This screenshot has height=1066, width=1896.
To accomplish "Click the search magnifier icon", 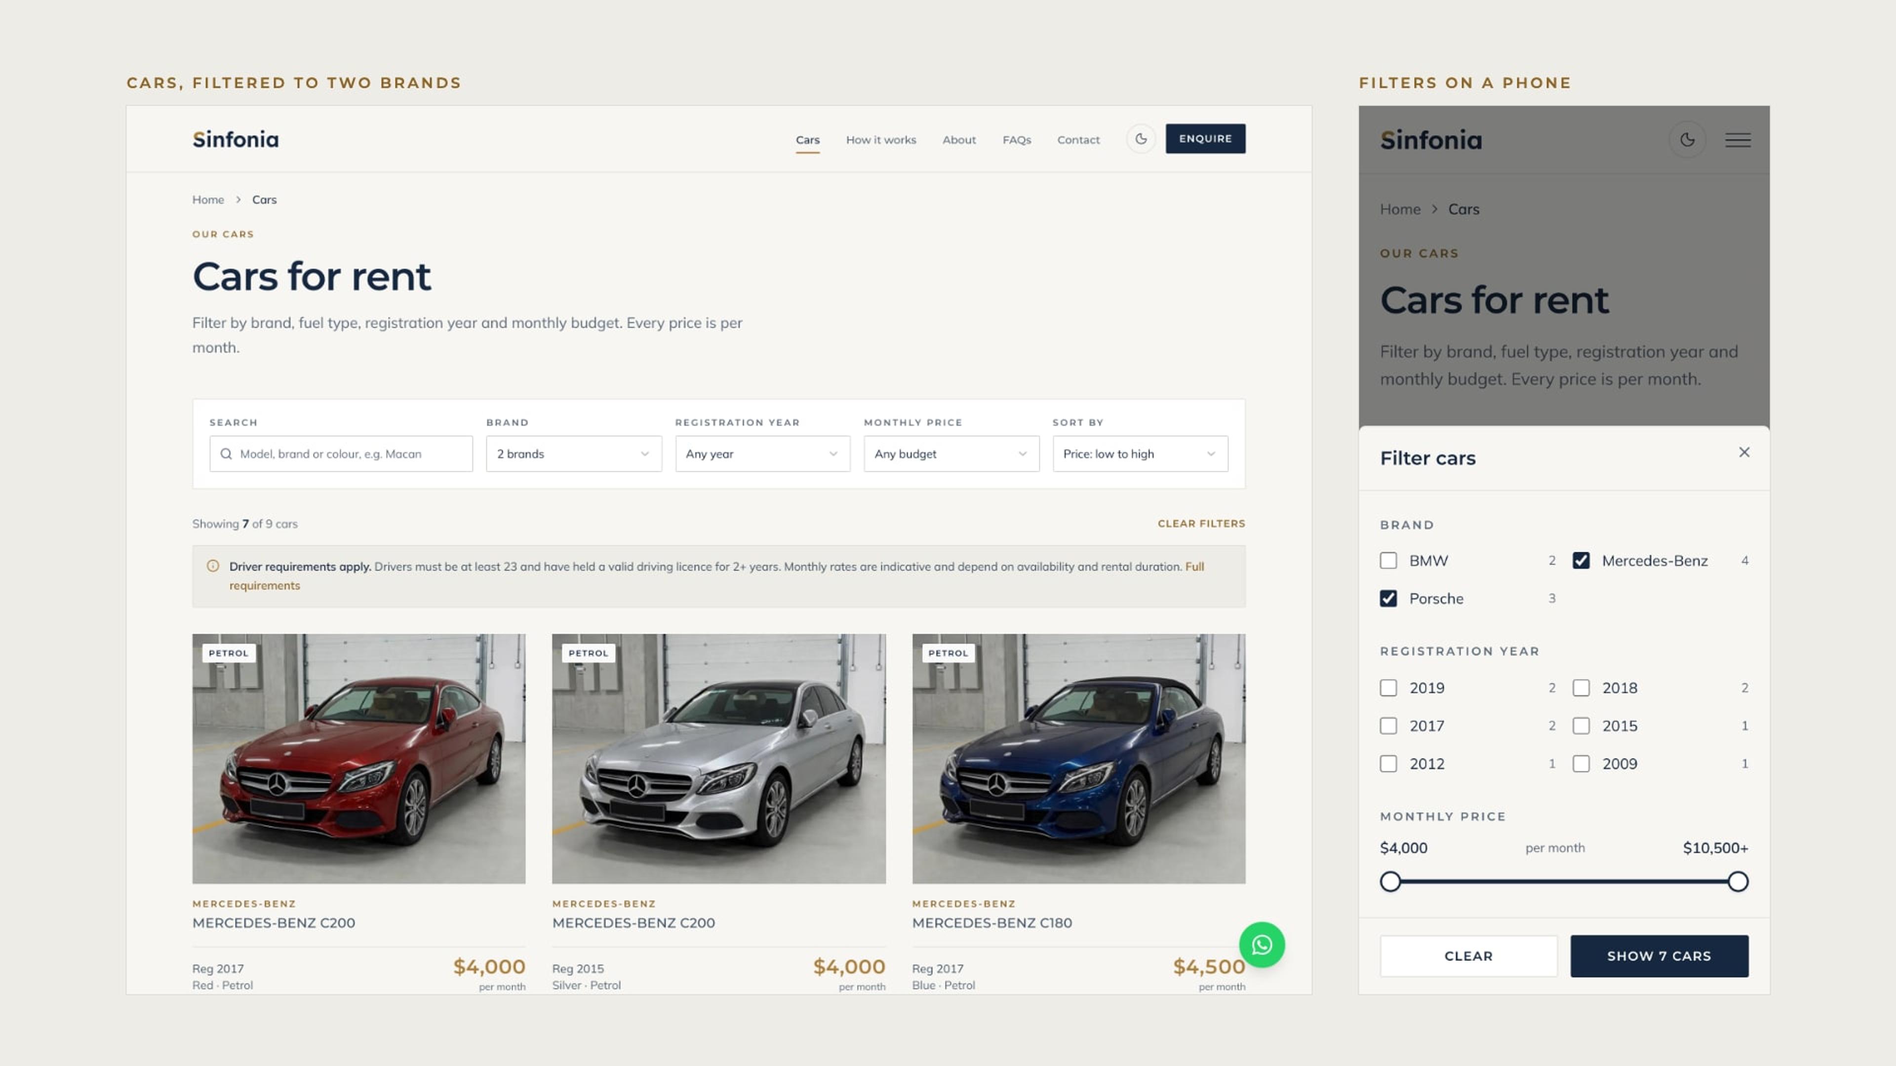I will click(x=226, y=454).
